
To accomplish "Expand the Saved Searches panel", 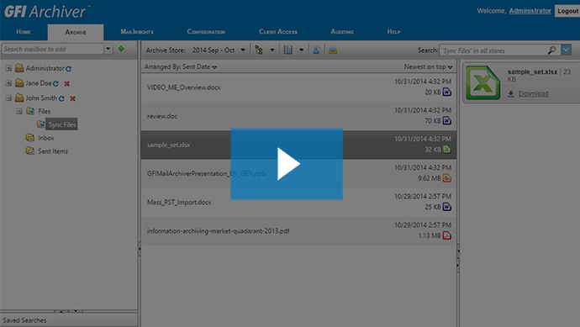I will (69, 320).
